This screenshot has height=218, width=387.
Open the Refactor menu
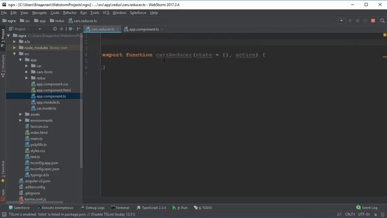pos(70,13)
